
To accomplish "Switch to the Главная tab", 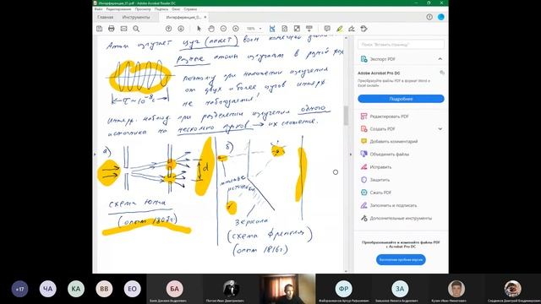I will coord(105,17).
